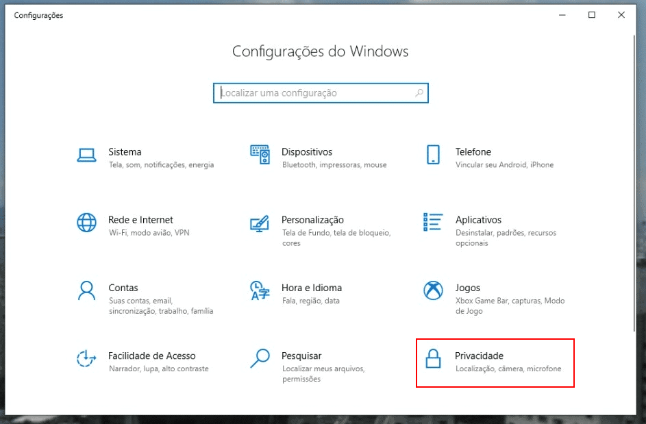Open the Privacidade padlock icon
Viewport: 646px width, 424px height.
coord(433,358)
